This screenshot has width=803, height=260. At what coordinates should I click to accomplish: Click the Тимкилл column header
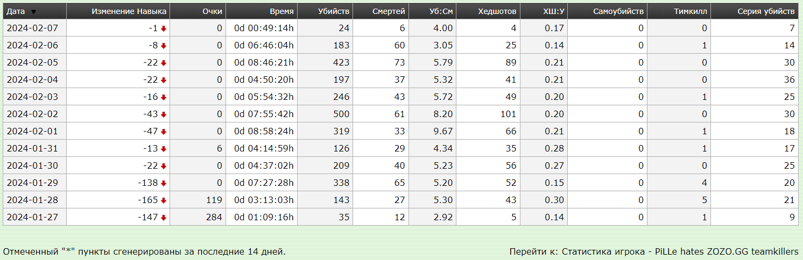coord(691,11)
